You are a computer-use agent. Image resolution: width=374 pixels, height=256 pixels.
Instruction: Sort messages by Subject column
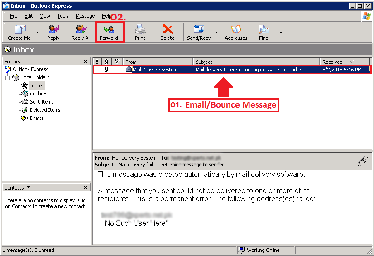(256, 62)
